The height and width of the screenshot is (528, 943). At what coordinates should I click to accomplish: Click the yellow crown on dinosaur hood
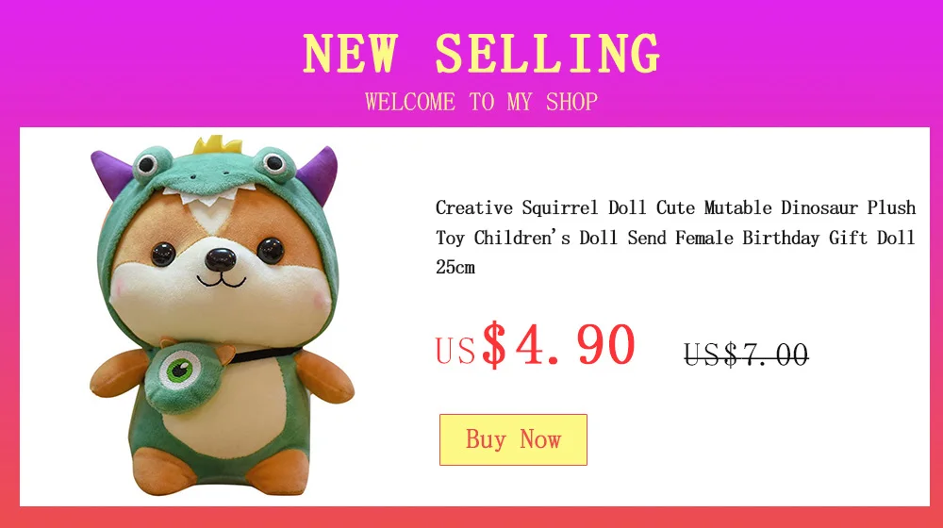(217, 145)
